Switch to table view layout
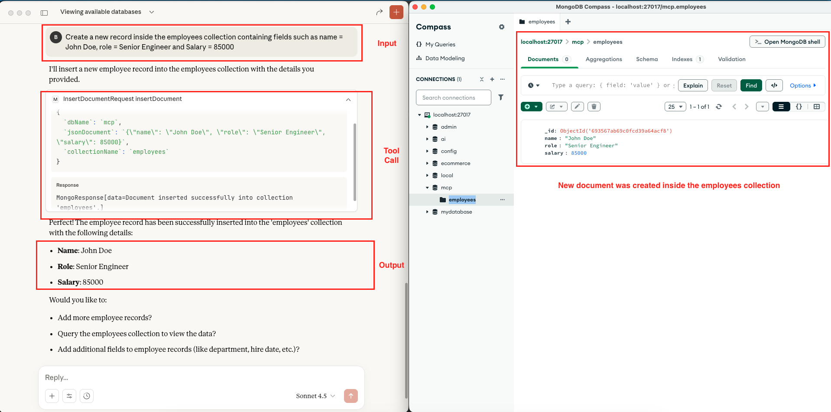 pos(817,107)
